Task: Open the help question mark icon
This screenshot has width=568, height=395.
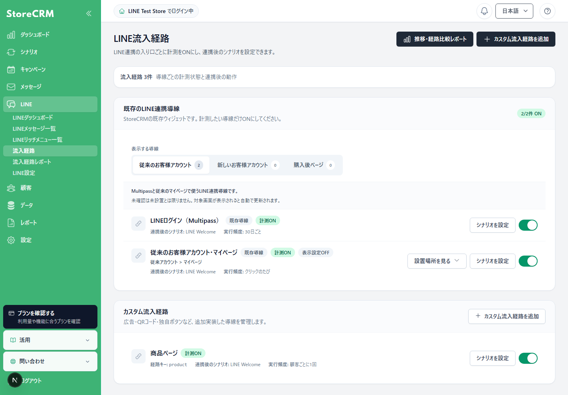Action: (547, 11)
